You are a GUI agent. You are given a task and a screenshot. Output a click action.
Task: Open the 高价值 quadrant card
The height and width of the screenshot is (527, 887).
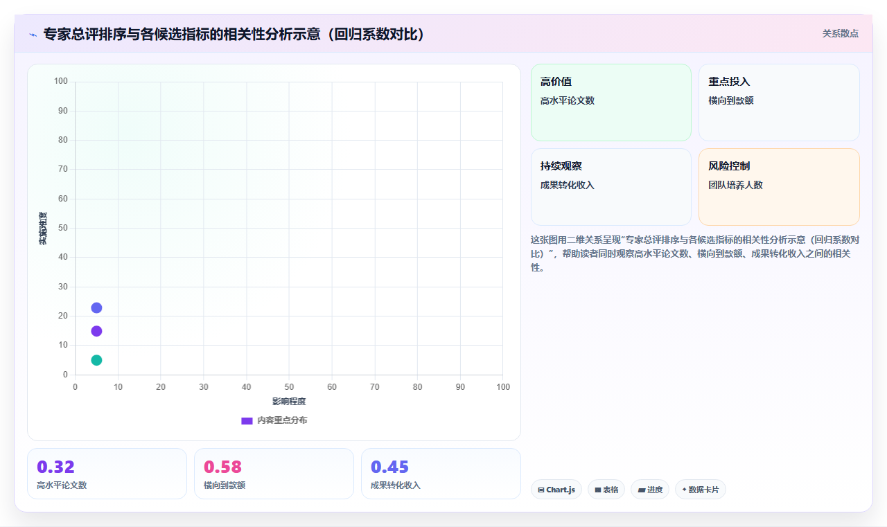(x=611, y=102)
